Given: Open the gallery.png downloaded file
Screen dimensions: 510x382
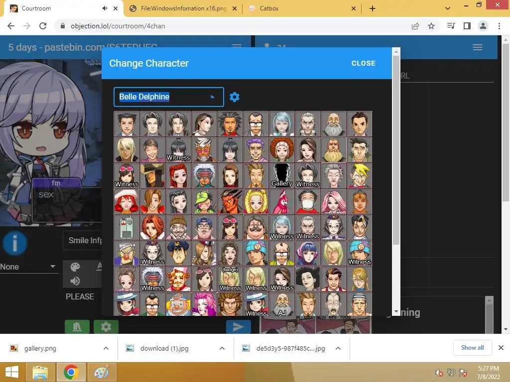Looking at the screenshot, I should click(40, 348).
